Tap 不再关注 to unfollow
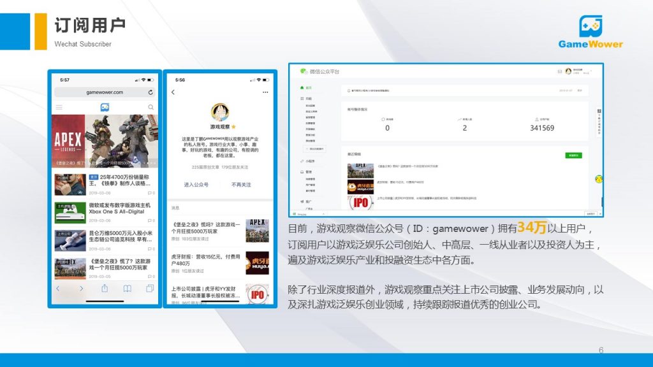Image resolution: width=653 pixels, height=367 pixels. pos(241,185)
